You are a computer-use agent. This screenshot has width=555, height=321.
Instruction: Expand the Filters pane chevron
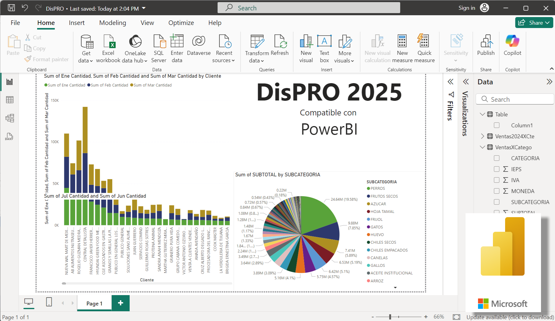(x=451, y=82)
